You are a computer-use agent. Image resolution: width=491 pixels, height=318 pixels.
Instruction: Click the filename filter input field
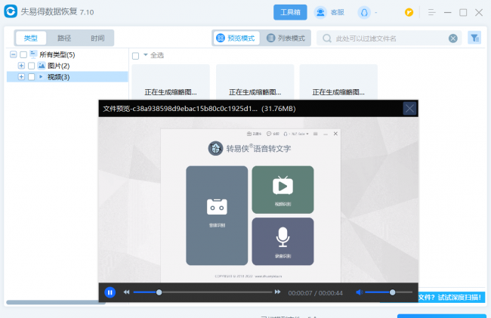pyautogui.click(x=389, y=39)
